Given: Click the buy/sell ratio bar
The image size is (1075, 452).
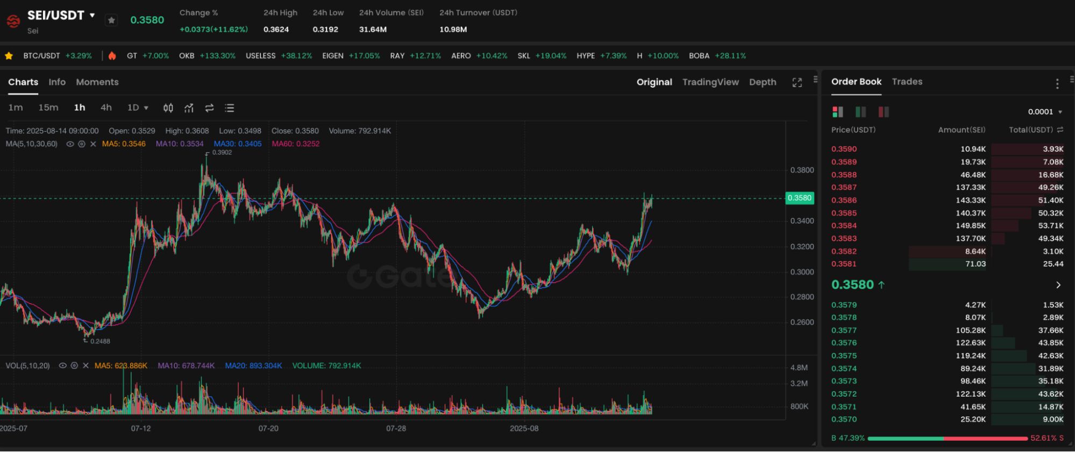Looking at the screenshot, I should pos(948,439).
